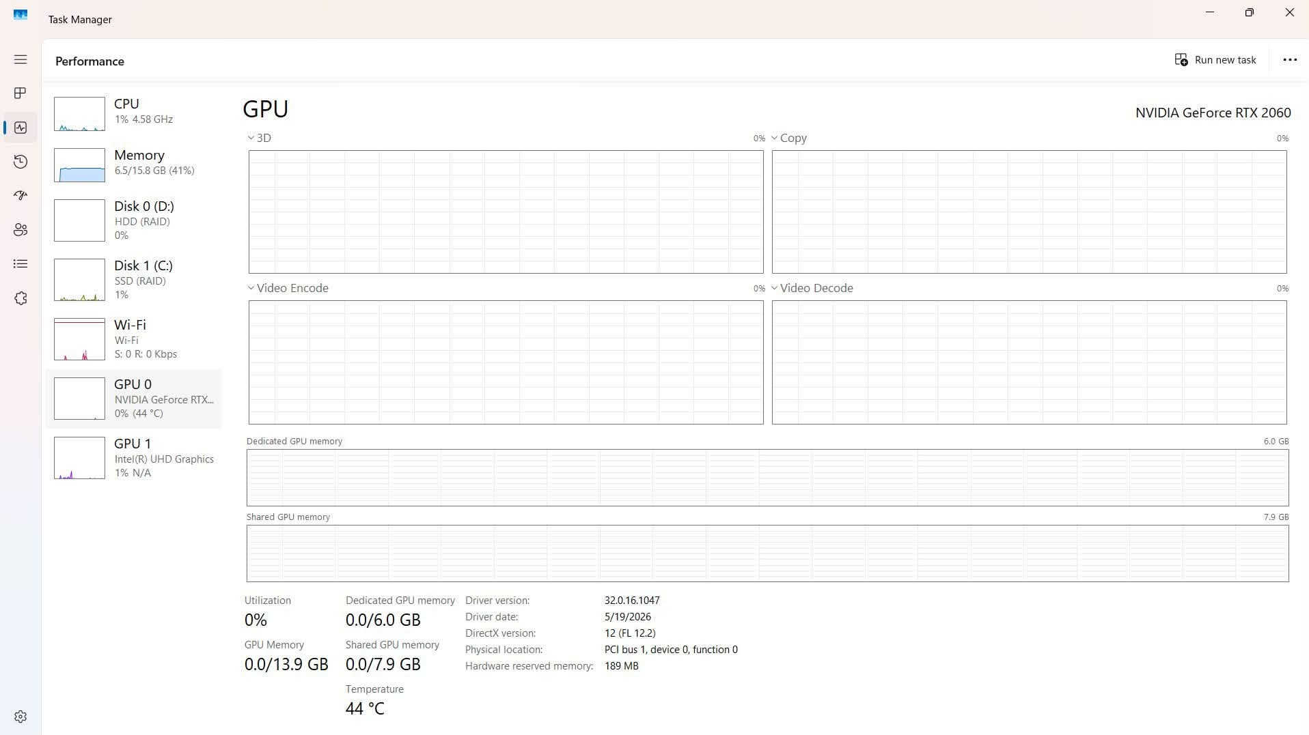Select the CPU performance item
The height and width of the screenshot is (735, 1309).
tap(134, 113)
